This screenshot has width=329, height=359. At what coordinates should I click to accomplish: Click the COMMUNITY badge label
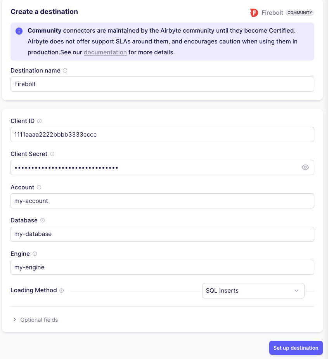click(x=300, y=12)
